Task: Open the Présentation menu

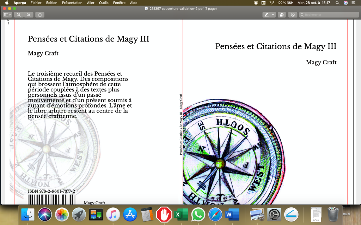Action: (x=72, y=2)
